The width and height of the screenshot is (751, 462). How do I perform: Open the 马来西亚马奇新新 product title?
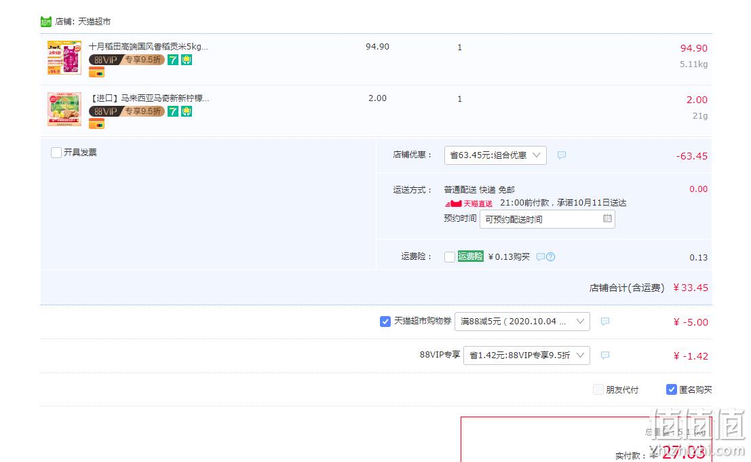click(149, 98)
